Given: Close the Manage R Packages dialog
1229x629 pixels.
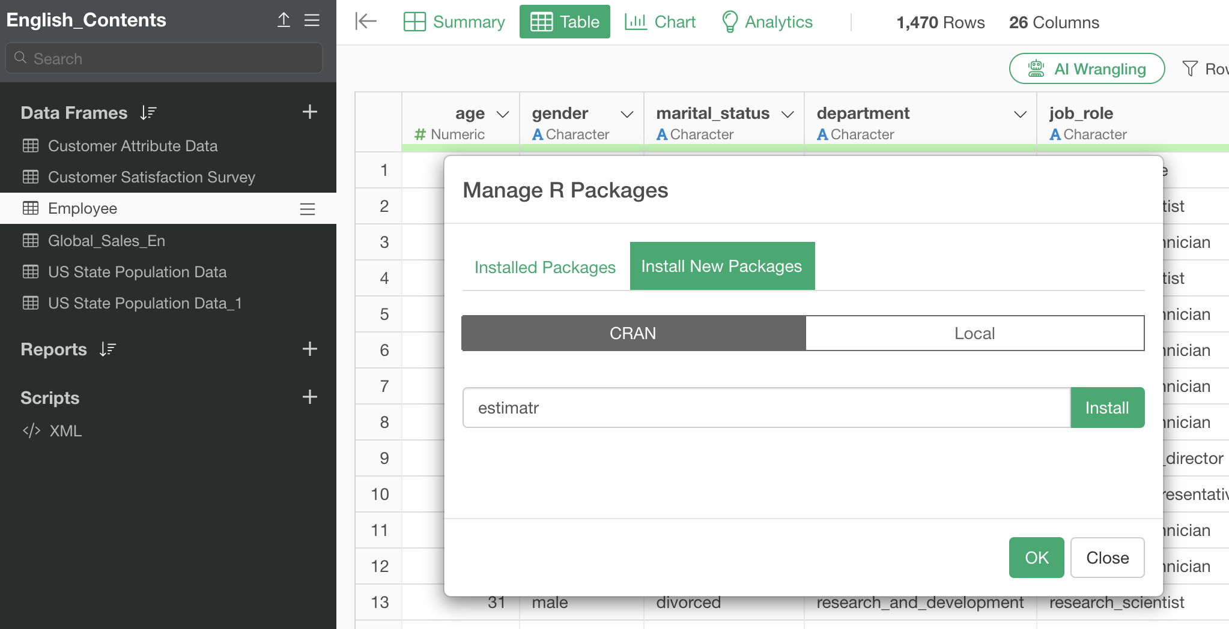Looking at the screenshot, I should pyautogui.click(x=1107, y=558).
